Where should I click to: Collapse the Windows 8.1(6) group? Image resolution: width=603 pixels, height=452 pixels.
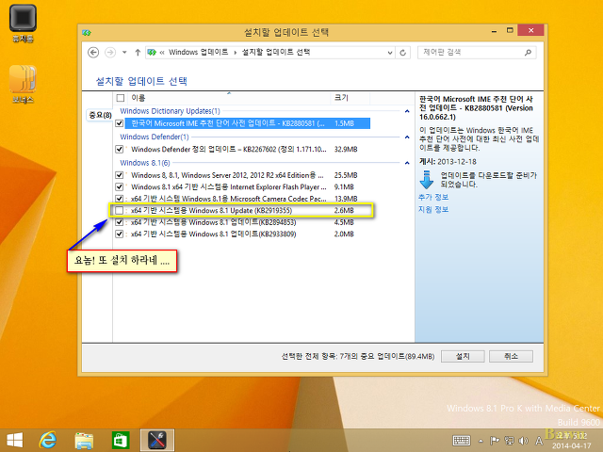407,163
